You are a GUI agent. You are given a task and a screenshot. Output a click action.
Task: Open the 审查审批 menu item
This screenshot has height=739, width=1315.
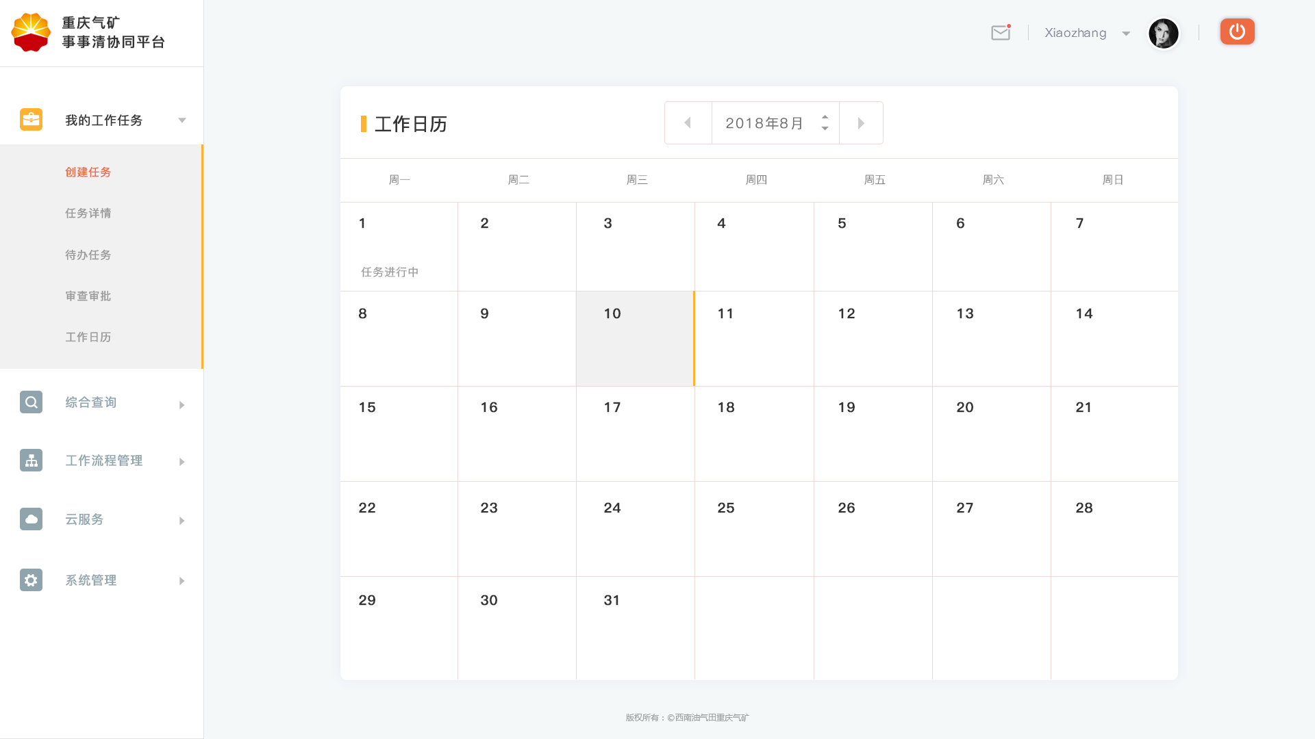click(88, 296)
